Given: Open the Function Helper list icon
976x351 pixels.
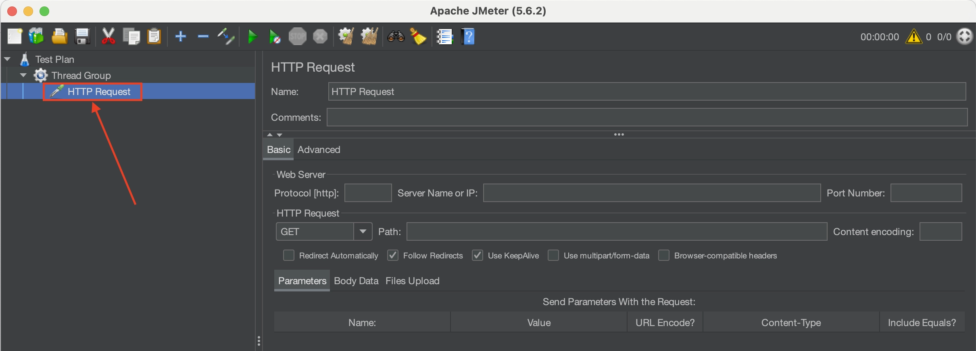Looking at the screenshot, I should [x=445, y=37].
